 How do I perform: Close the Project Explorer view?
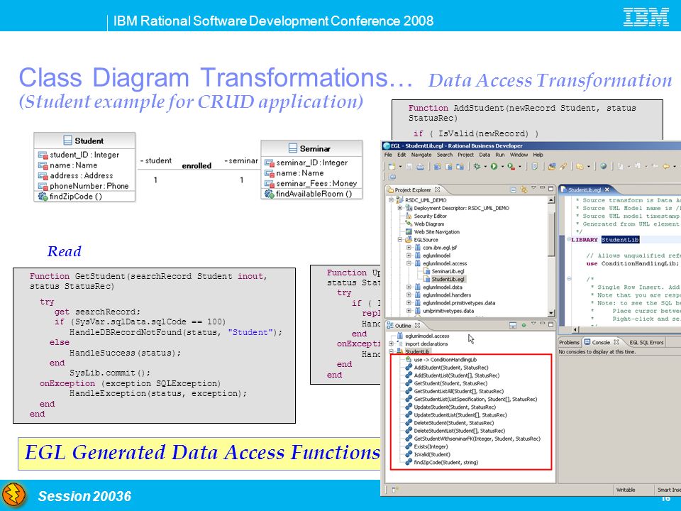pyautogui.click(x=438, y=189)
